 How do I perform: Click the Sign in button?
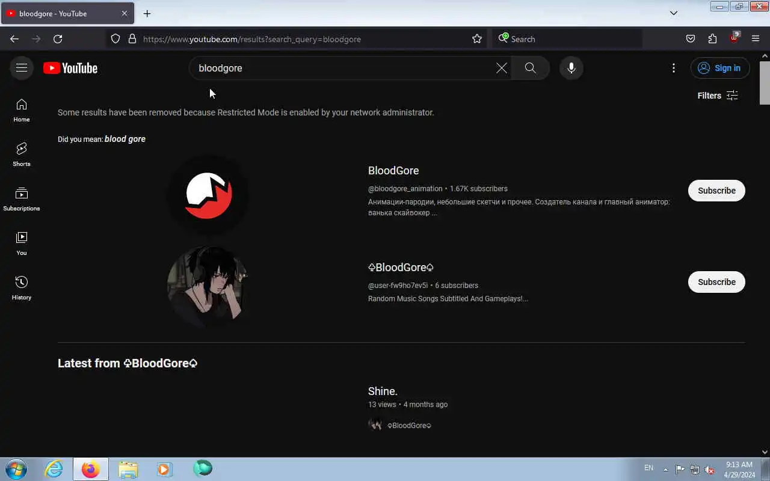[x=720, y=68]
